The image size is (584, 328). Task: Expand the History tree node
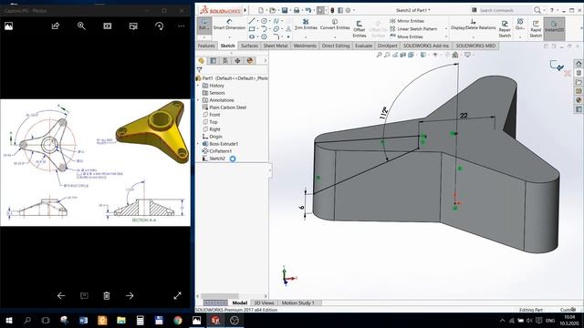click(x=198, y=86)
